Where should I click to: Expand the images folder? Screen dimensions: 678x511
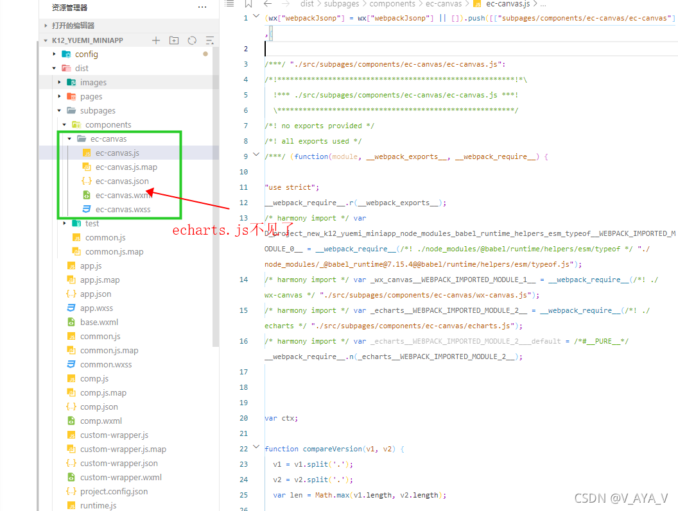point(59,82)
